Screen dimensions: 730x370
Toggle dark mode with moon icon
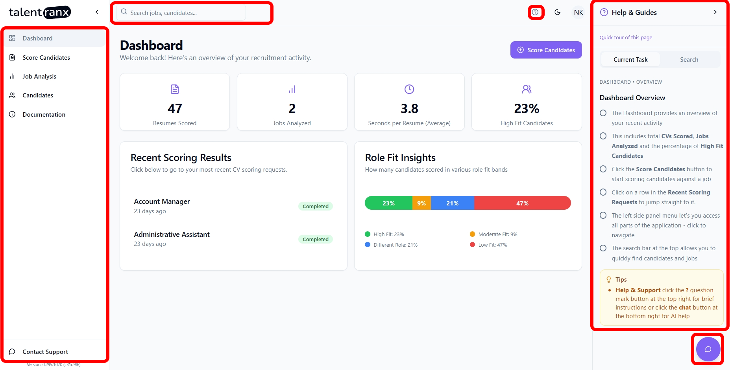tap(557, 12)
